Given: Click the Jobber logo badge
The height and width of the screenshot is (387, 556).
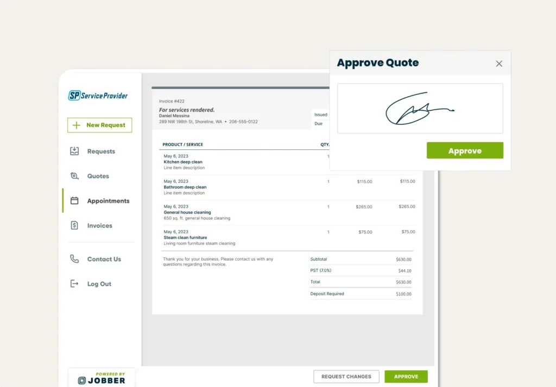Looking at the screenshot, I should click(x=102, y=378).
